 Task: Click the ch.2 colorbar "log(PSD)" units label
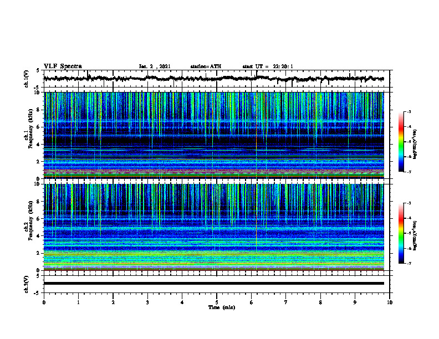pos(415,235)
